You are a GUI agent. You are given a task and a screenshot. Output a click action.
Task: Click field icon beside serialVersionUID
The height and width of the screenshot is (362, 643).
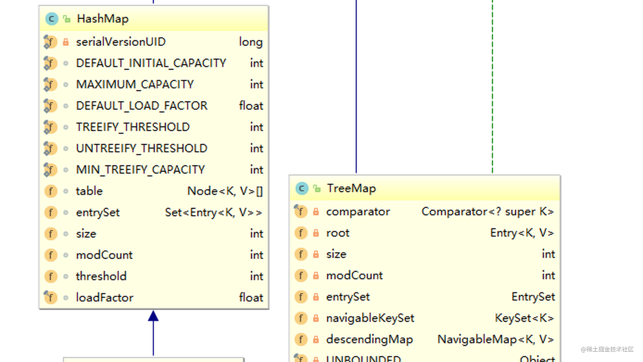[50, 42]
